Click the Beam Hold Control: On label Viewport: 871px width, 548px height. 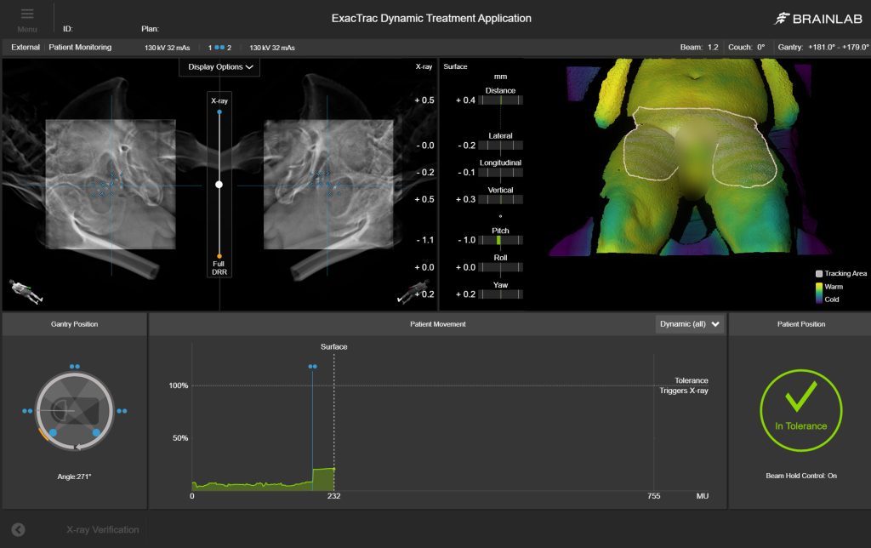(800, 476)
